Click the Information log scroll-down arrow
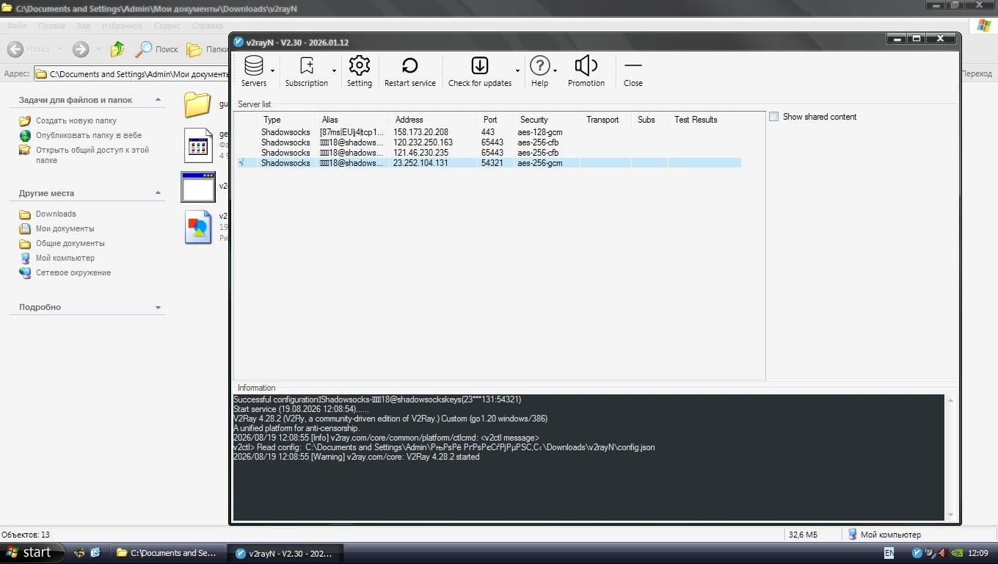This screenshot has height=564, width=998. pos(950,515)
